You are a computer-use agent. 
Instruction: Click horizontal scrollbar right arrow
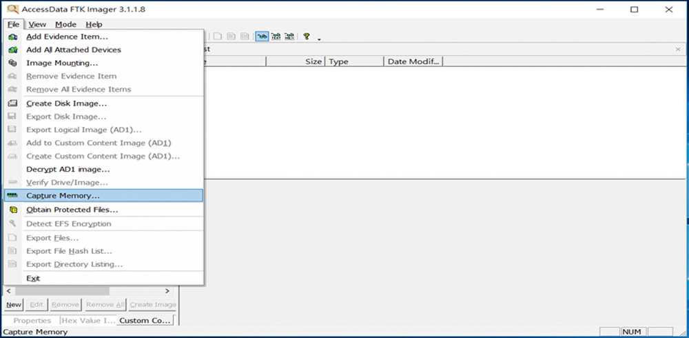167,291
